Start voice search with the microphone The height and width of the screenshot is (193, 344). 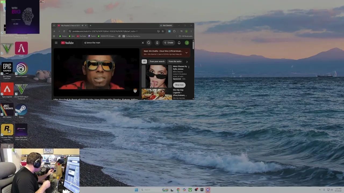[157, 43]
